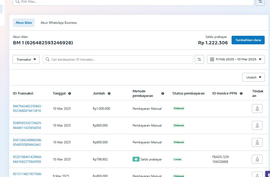This screenshot has width=270, height=177.
Task: Focus the Pilih filter search box
Action: [x=133, y=2]
